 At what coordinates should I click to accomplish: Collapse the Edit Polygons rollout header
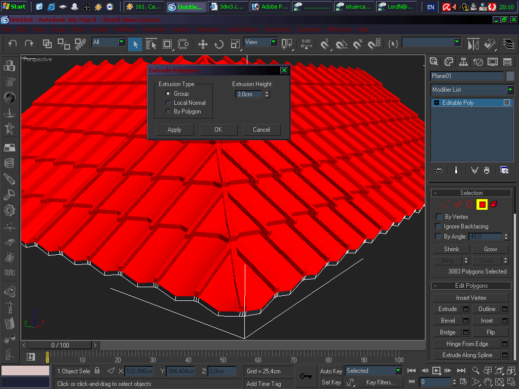click(471, 286)
